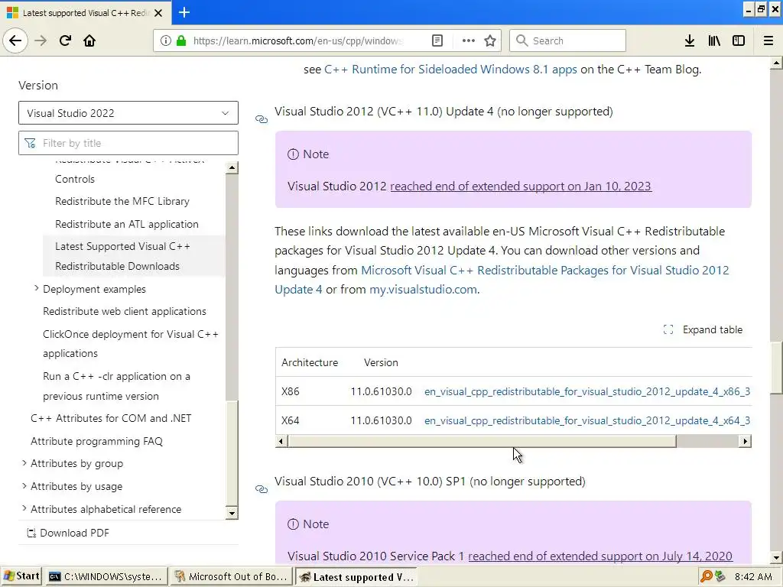
Task: Open Redistribute the MFC Library
Action: click(x=122, y=201)
